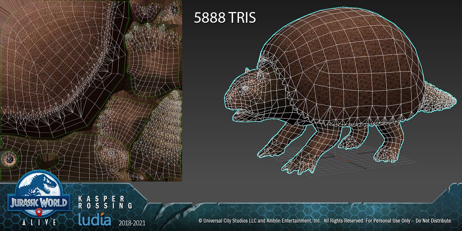Click the 2018-2021 date text
Image resolution: width=462 pixels, height=231 pixels.
(x=132, y=223)
